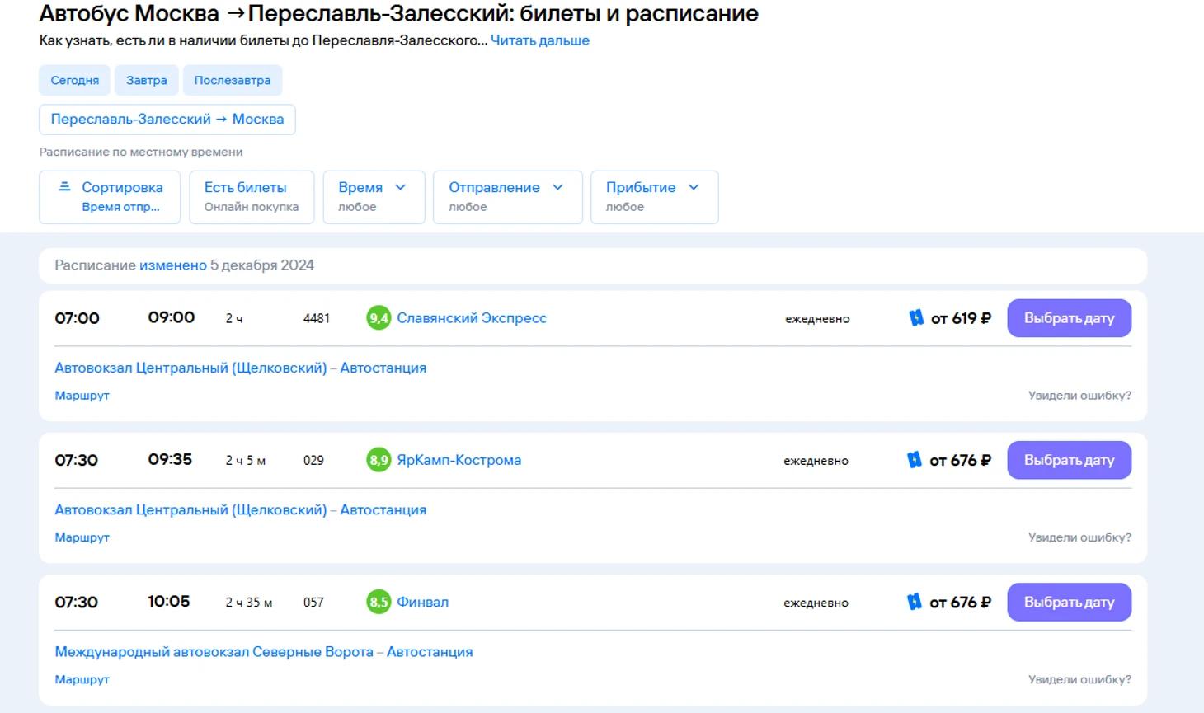Toggle the Есть билеты online purchase filter

(x=252, y=197)
